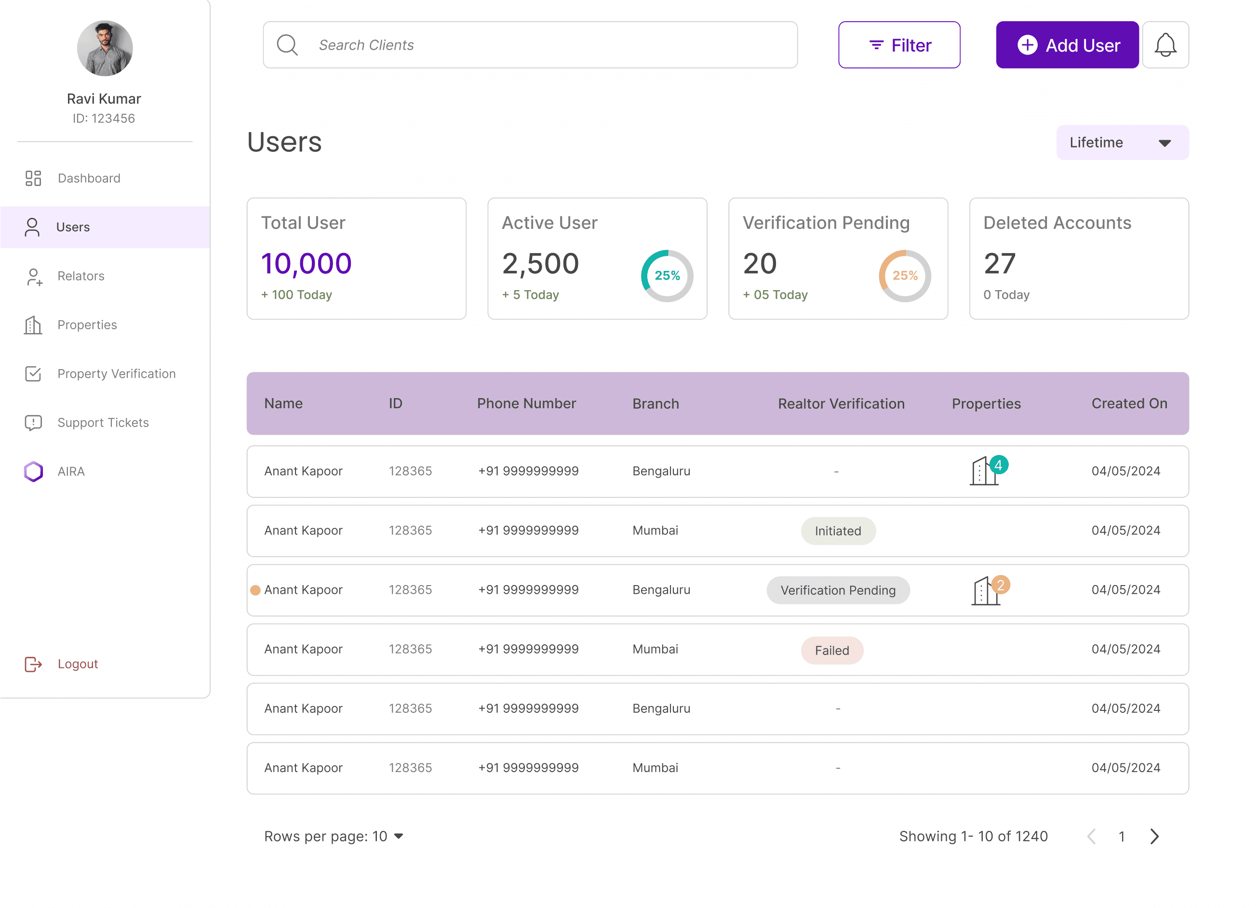Image resolution: width=1257 pixels, height=908 pixels.
Task: Click the Active User 25% progress ring
Action: (x=667, y=276)
